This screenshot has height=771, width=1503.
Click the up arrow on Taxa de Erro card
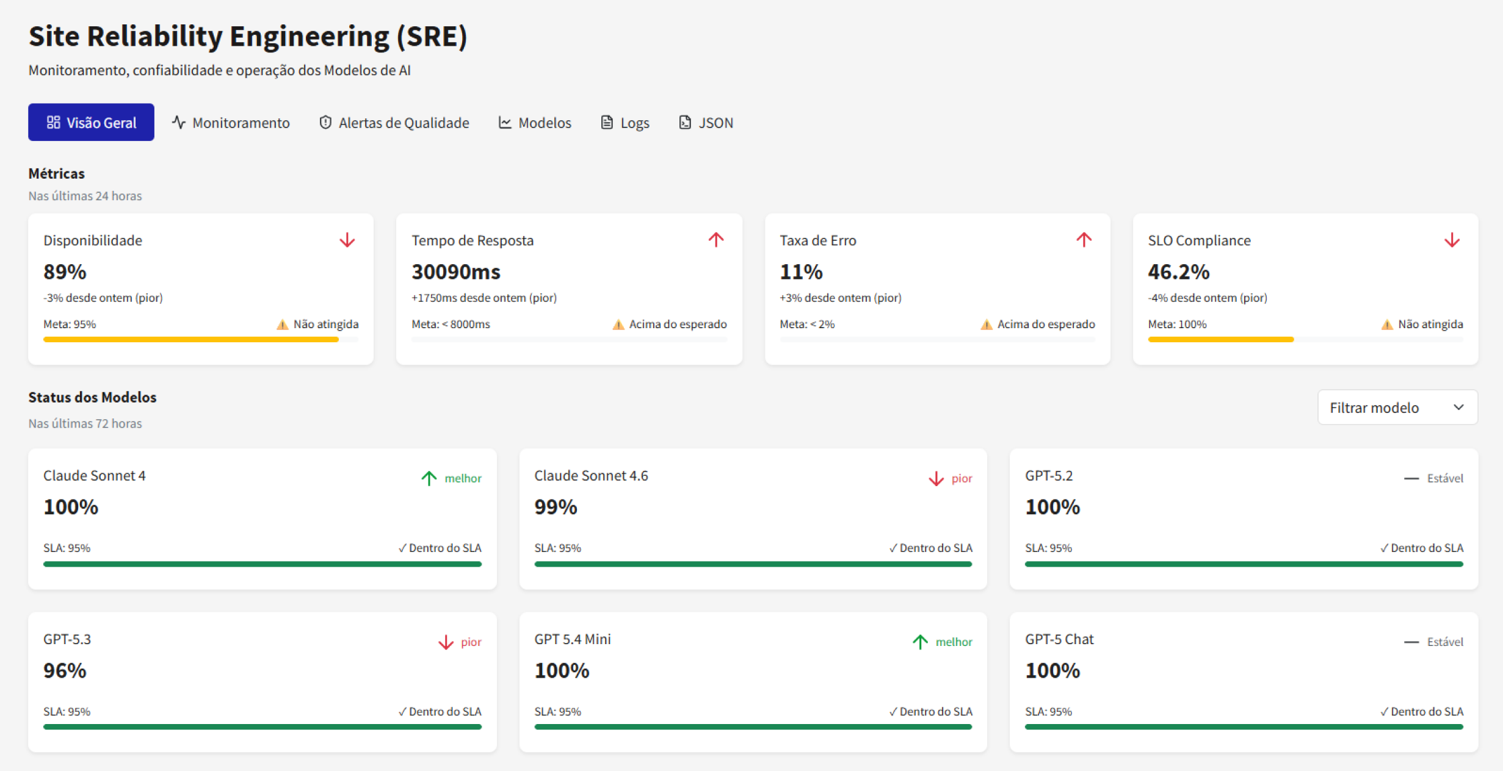[1084, 240]
